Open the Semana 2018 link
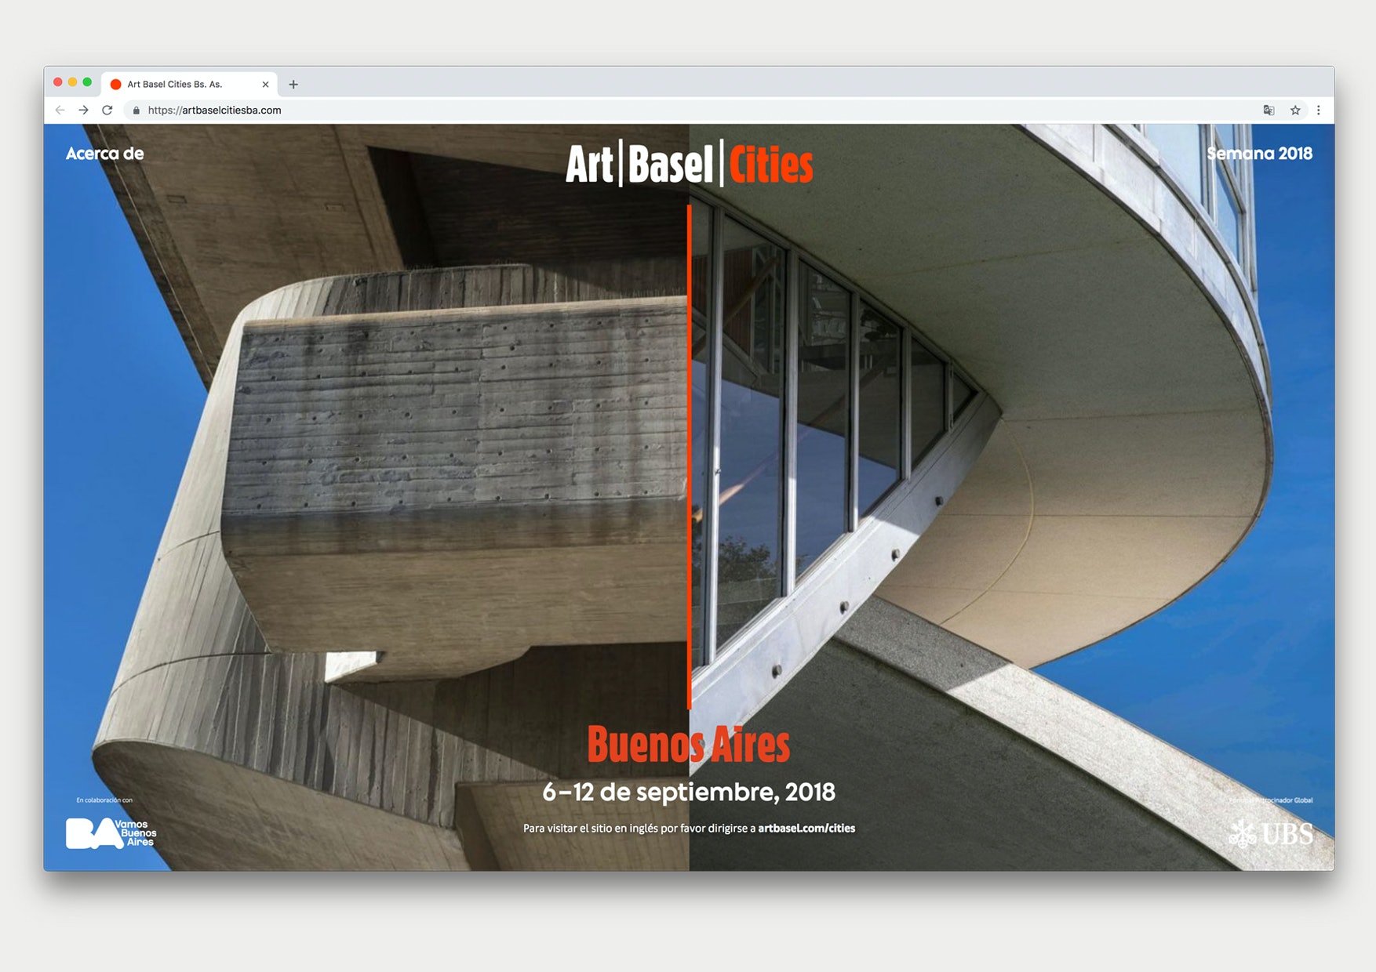Screen dimensions: 1376x972 pyautogui.click(x=1259, y=154)
